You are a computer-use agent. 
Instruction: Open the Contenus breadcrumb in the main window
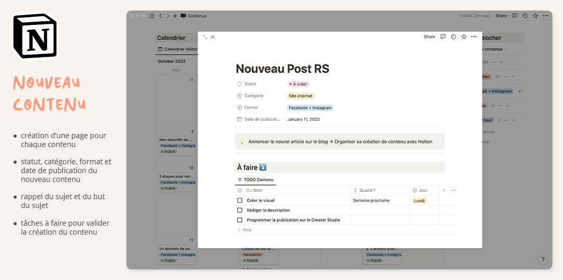[194, 16]
